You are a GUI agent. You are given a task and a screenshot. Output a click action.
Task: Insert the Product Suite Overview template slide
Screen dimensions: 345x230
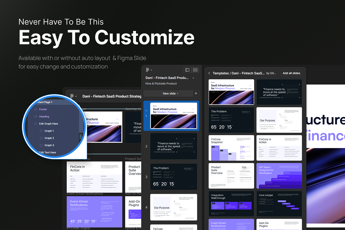point(231,176)
